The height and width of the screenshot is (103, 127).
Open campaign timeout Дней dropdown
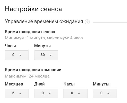point(46,93)
